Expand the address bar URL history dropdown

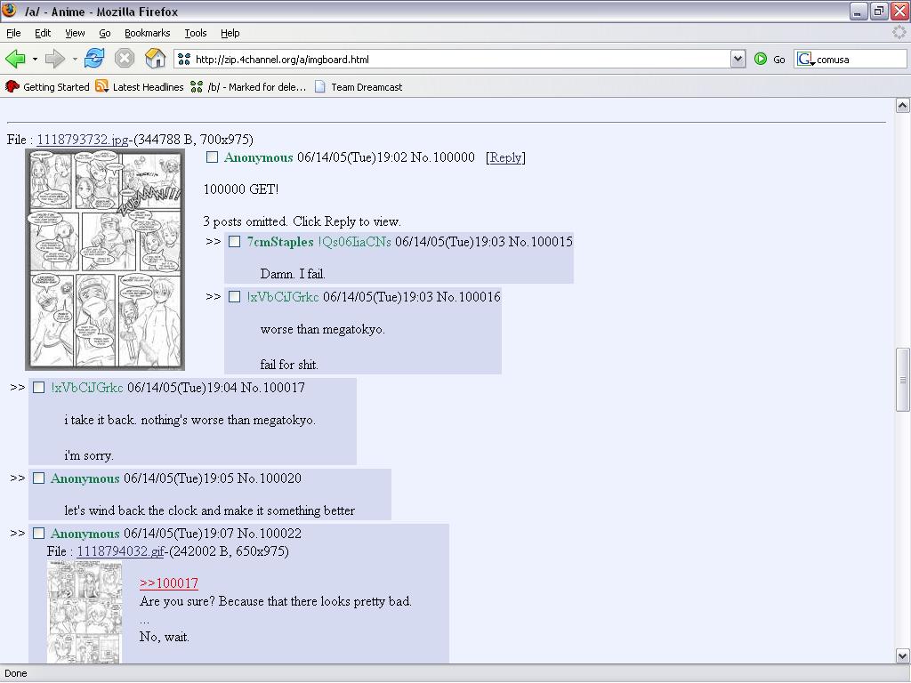pyautogui.click(x=738, y=59)
